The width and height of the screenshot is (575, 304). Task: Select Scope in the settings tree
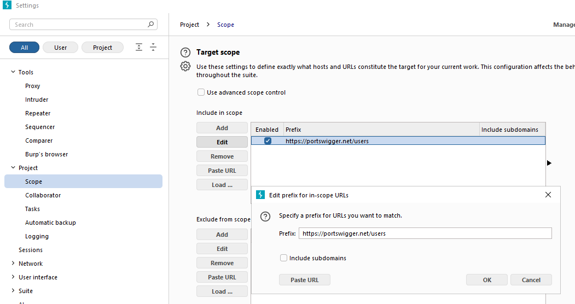(x=83, y=182)
